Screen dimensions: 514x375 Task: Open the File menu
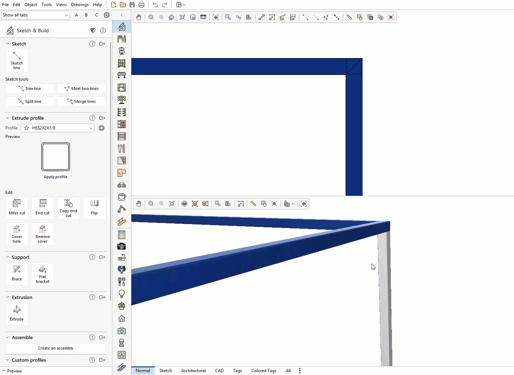pos(5,5)
